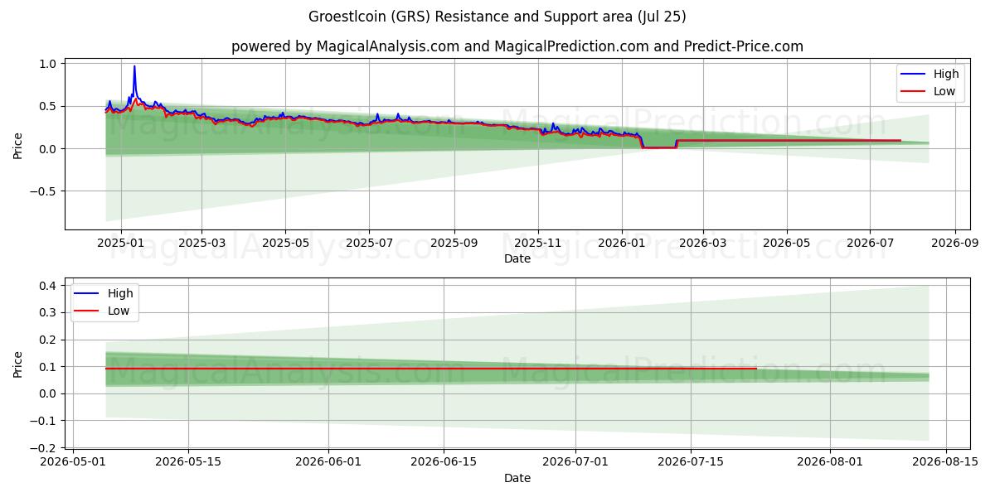The height and width of the screenshot is (497, 995).
Task: Click the '2025-07' tick label
Action: coord(369,244)
